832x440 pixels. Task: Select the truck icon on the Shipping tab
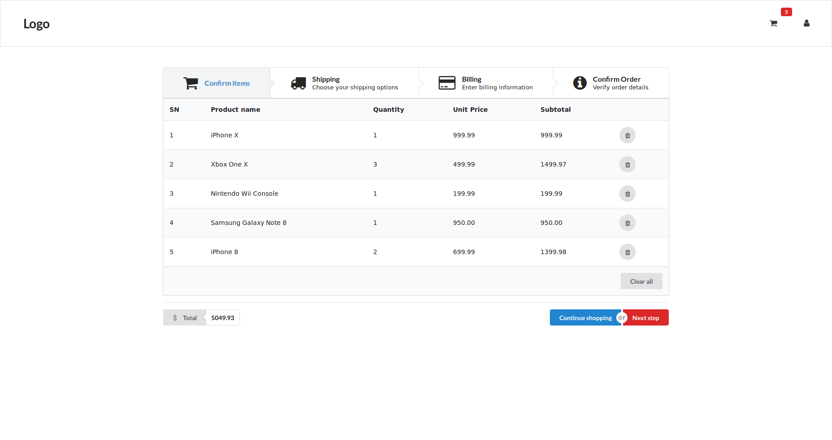(298, 83)
